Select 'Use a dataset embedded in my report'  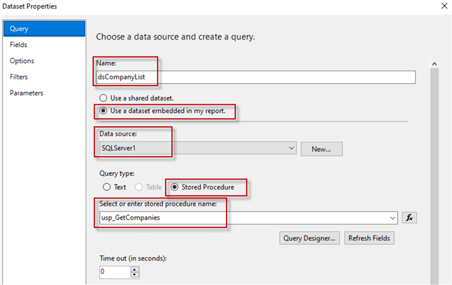point(104,112)
